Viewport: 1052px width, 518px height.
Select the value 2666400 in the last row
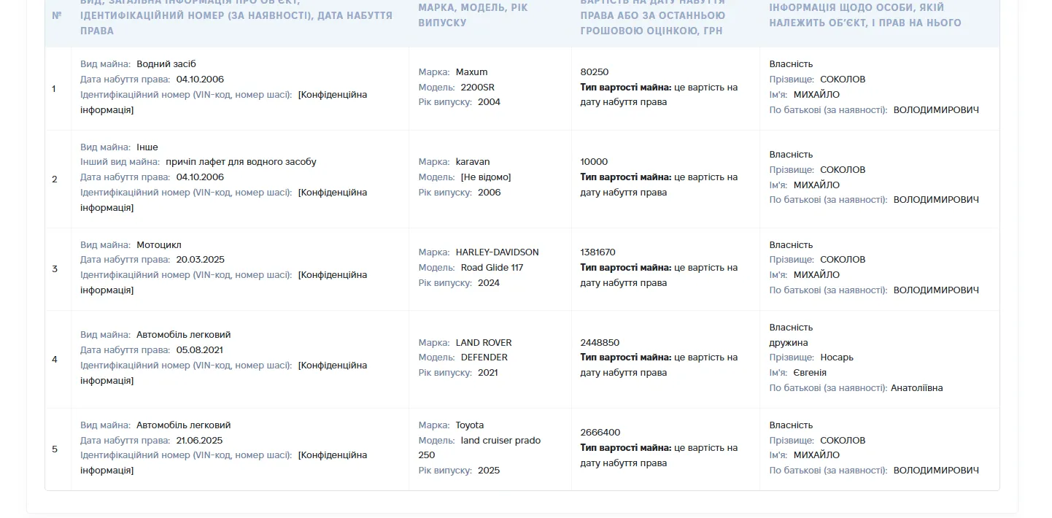click(600, 433)
